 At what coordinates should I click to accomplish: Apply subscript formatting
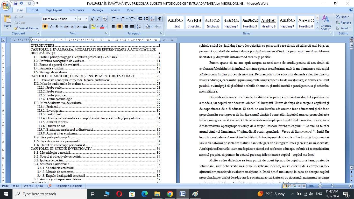coord(73,26)
